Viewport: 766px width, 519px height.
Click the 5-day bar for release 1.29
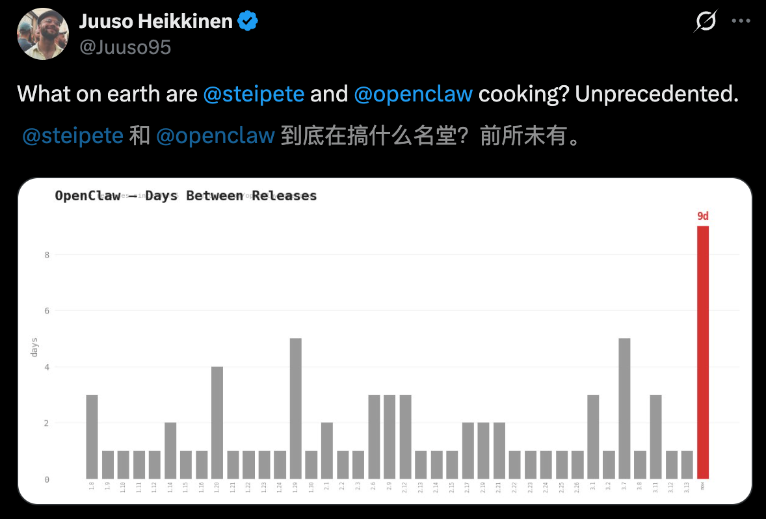point(295,408)
